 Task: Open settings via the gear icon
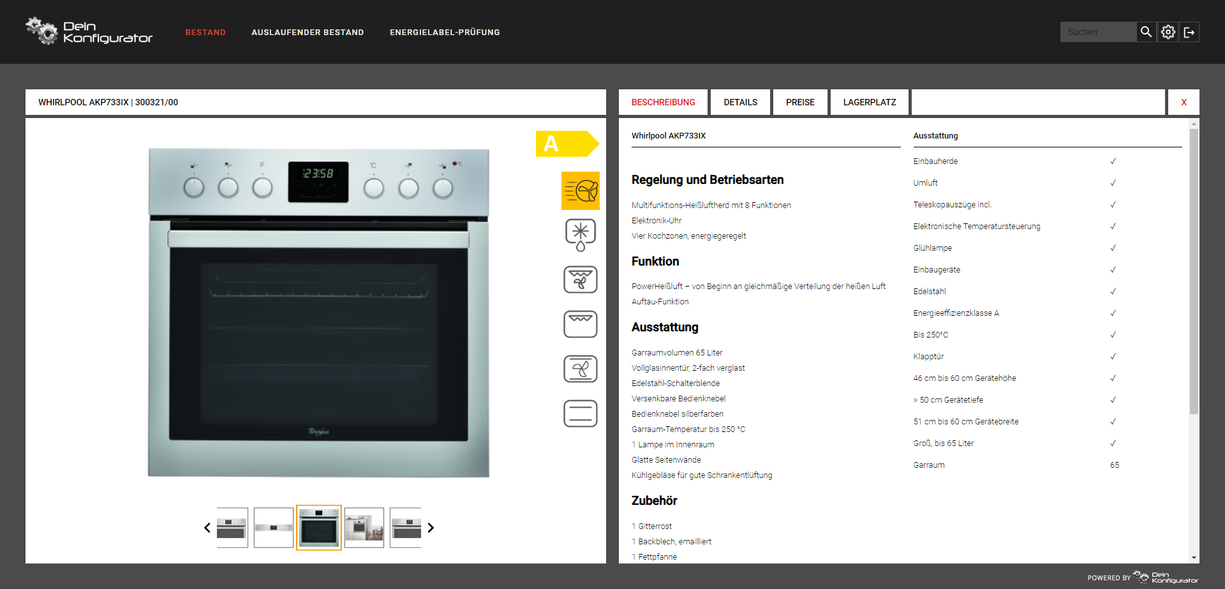pyautogui.click(x=1168, y=32)
